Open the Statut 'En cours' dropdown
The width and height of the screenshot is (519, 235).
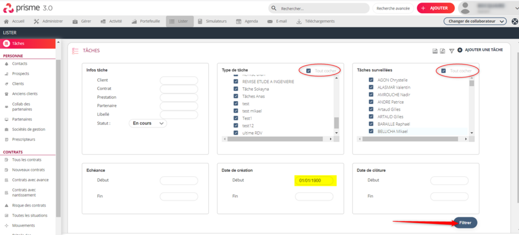pos(148,123)
